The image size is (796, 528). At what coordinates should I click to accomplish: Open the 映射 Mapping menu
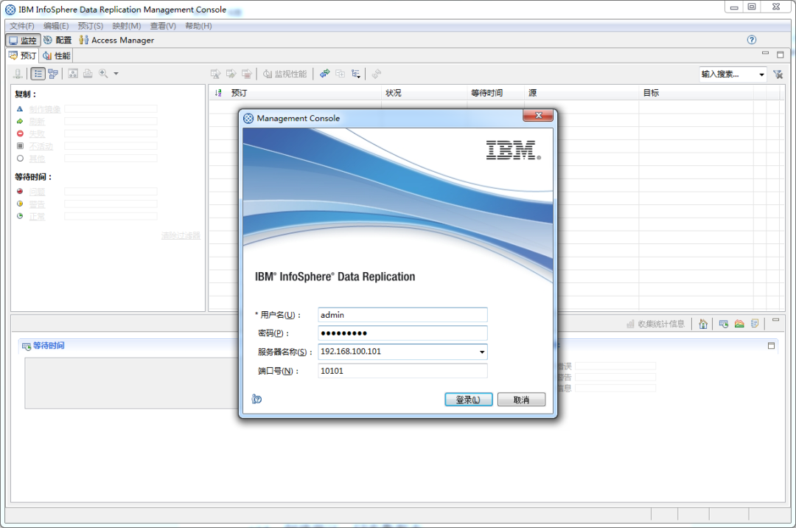127,26
